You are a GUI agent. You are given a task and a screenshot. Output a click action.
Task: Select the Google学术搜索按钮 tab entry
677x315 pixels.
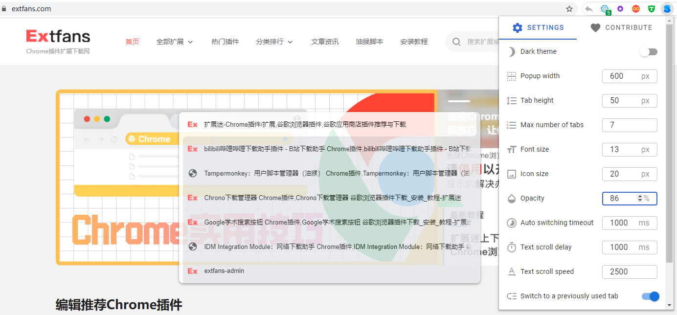click(x=330, y=222)
